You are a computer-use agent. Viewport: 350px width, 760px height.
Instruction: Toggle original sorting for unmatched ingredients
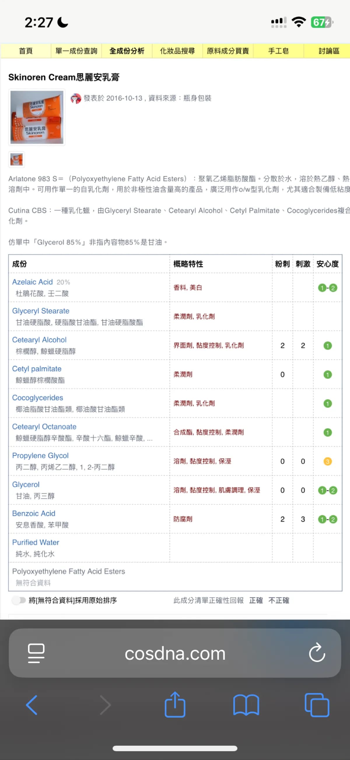[x=19, y=600]
